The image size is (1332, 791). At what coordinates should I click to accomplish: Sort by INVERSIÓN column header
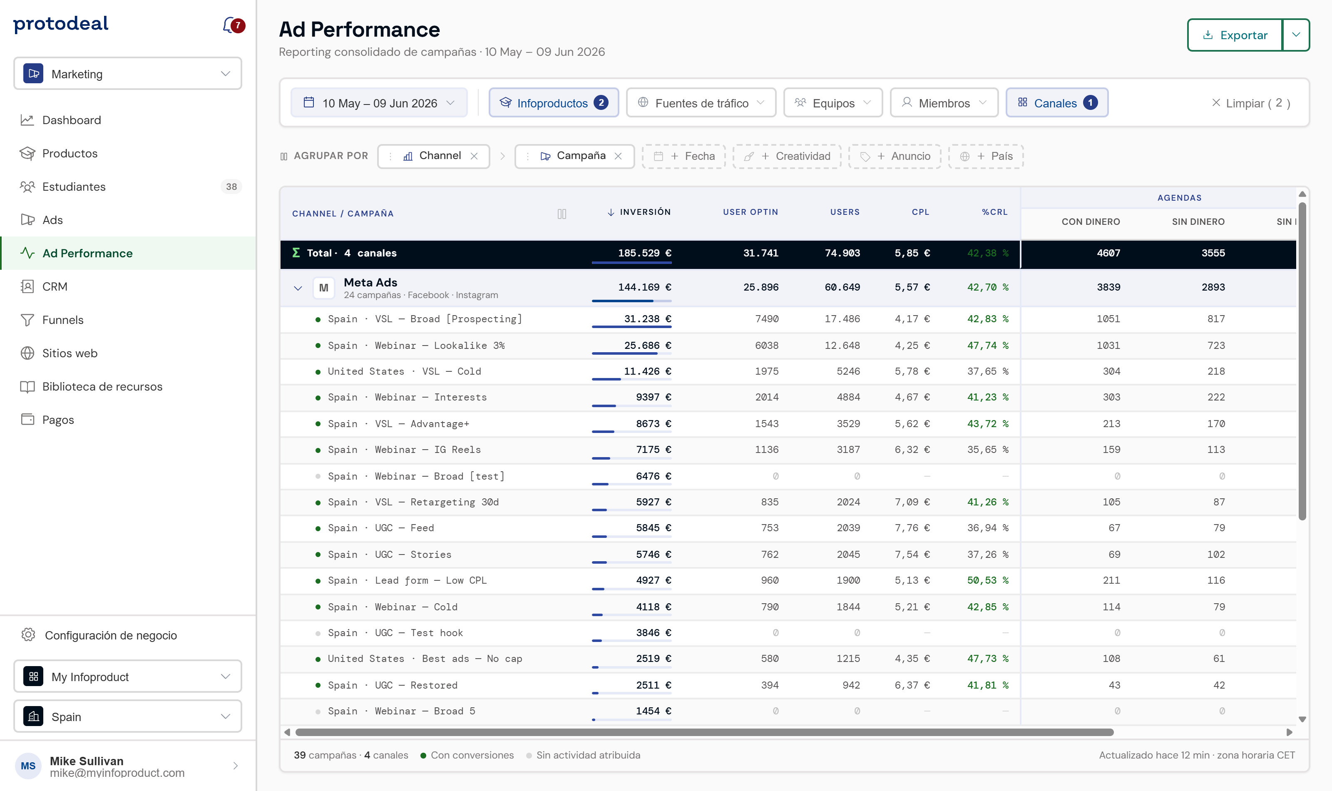pyautogui.click(x=639, y=212)
